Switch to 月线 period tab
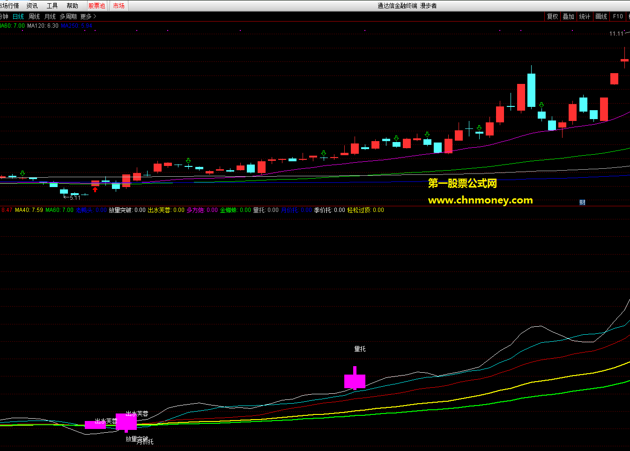The height and width of the screenshot is (451, 630). click(x=50, y=16)
